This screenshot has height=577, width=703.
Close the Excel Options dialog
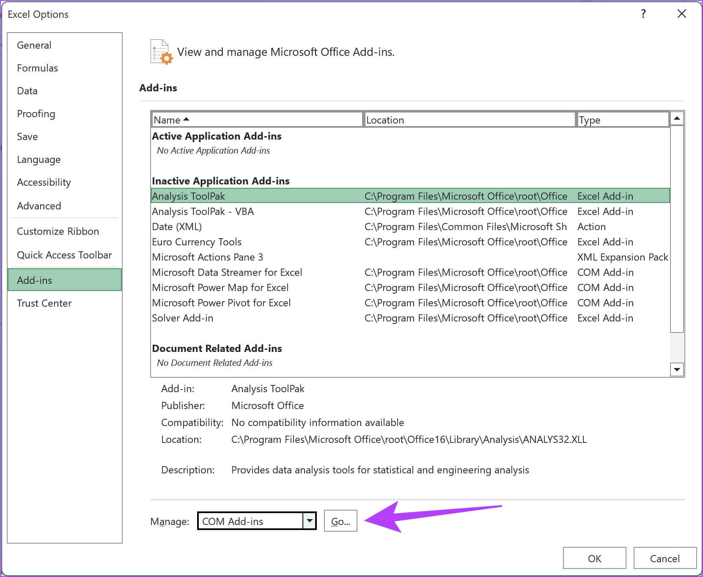point(681,14)
